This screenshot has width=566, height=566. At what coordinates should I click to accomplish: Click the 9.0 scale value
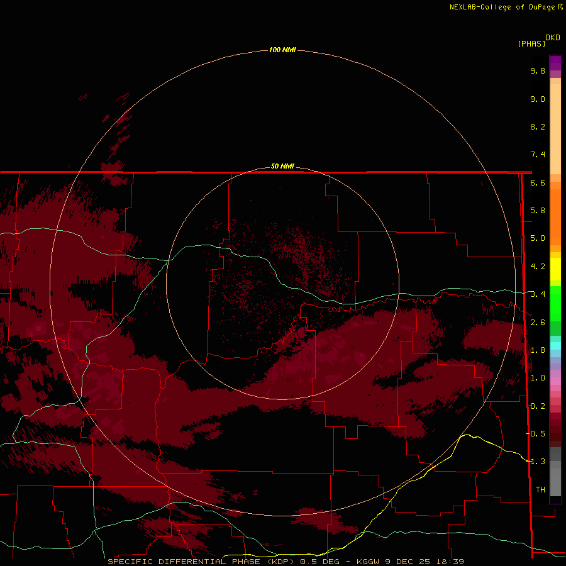(x=538, y=99)
